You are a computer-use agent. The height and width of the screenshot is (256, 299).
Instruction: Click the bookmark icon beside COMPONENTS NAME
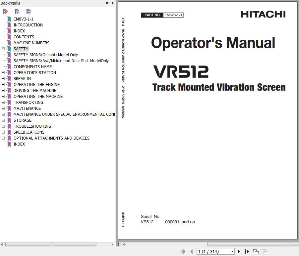(x=9, y=67)
